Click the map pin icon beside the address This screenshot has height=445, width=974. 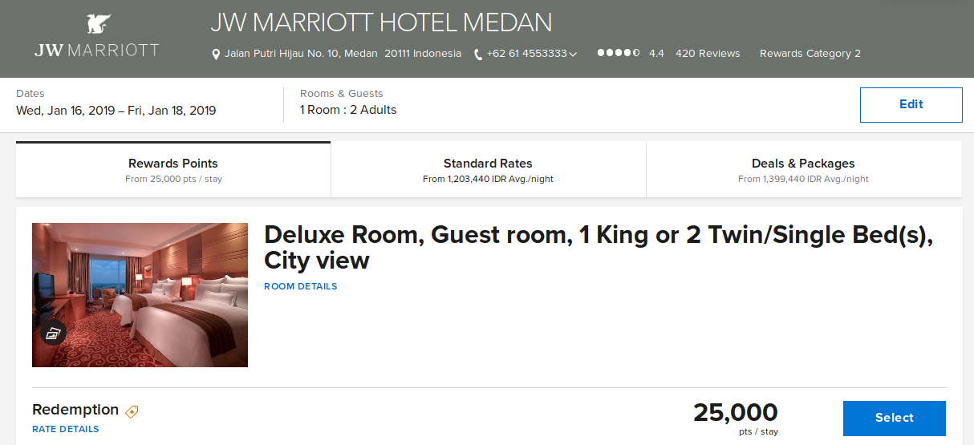click(216, 55)
